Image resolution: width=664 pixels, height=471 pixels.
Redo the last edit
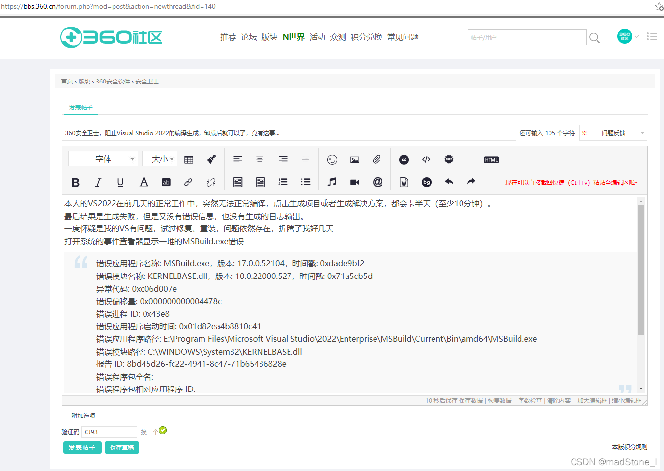click(x=471, y=182)
